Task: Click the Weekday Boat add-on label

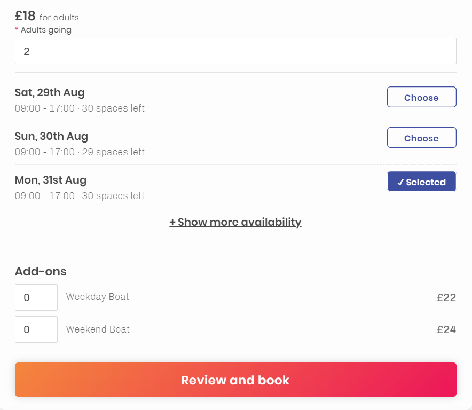Action: tap(98, 297)
